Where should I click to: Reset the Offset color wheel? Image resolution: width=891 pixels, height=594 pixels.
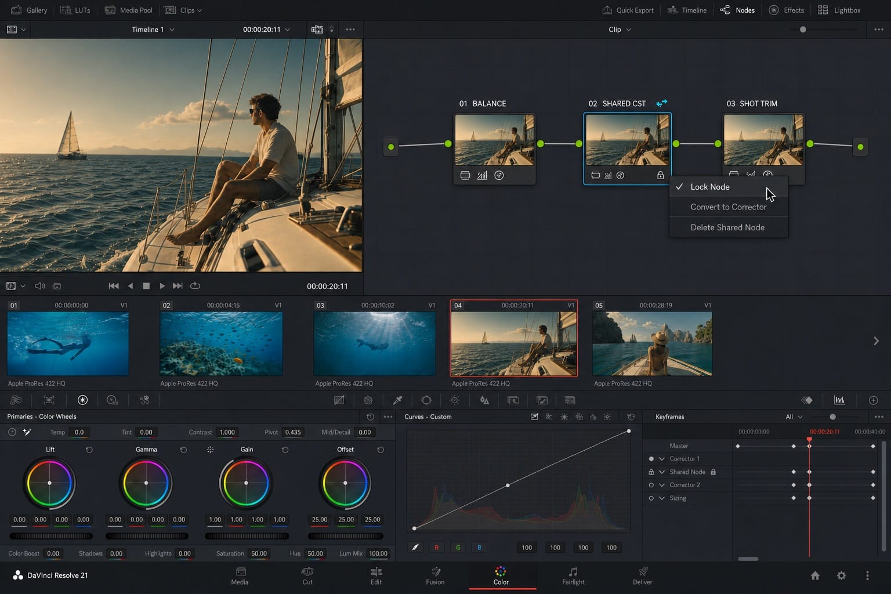point(381,450)
